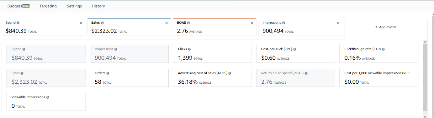This screenshot has height=118, width=434.
Task: Switch to the Targeting tab
Action: (48, 6)
